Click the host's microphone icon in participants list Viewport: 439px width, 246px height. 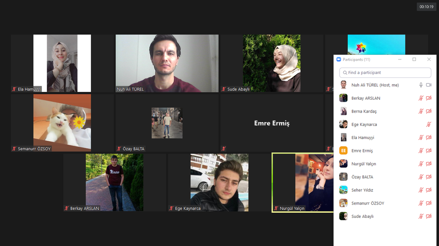click(421, 85)
